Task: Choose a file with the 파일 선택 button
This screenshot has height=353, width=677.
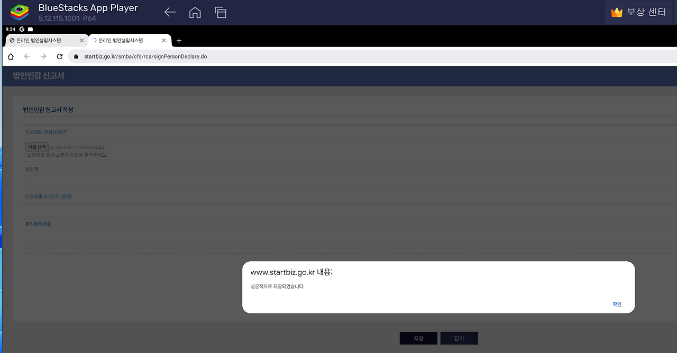Action: pos(37,147)
